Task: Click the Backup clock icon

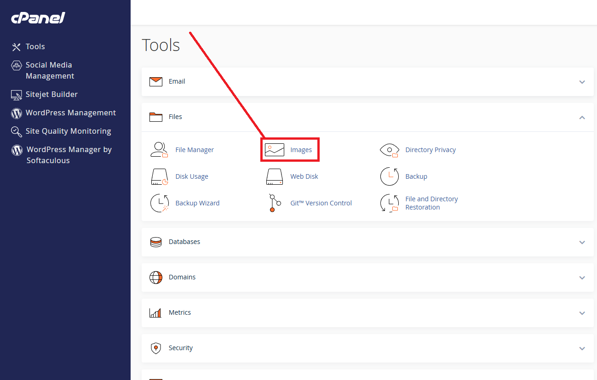Action: 390,176
